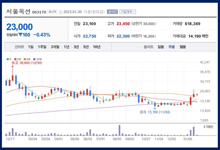Click the 저가 value 22,300

(123, 36)
